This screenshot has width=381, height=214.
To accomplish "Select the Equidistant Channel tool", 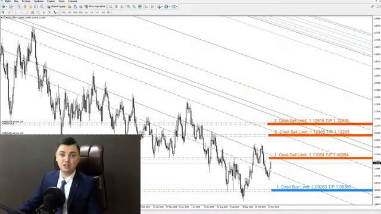I will tap(32, 12).
